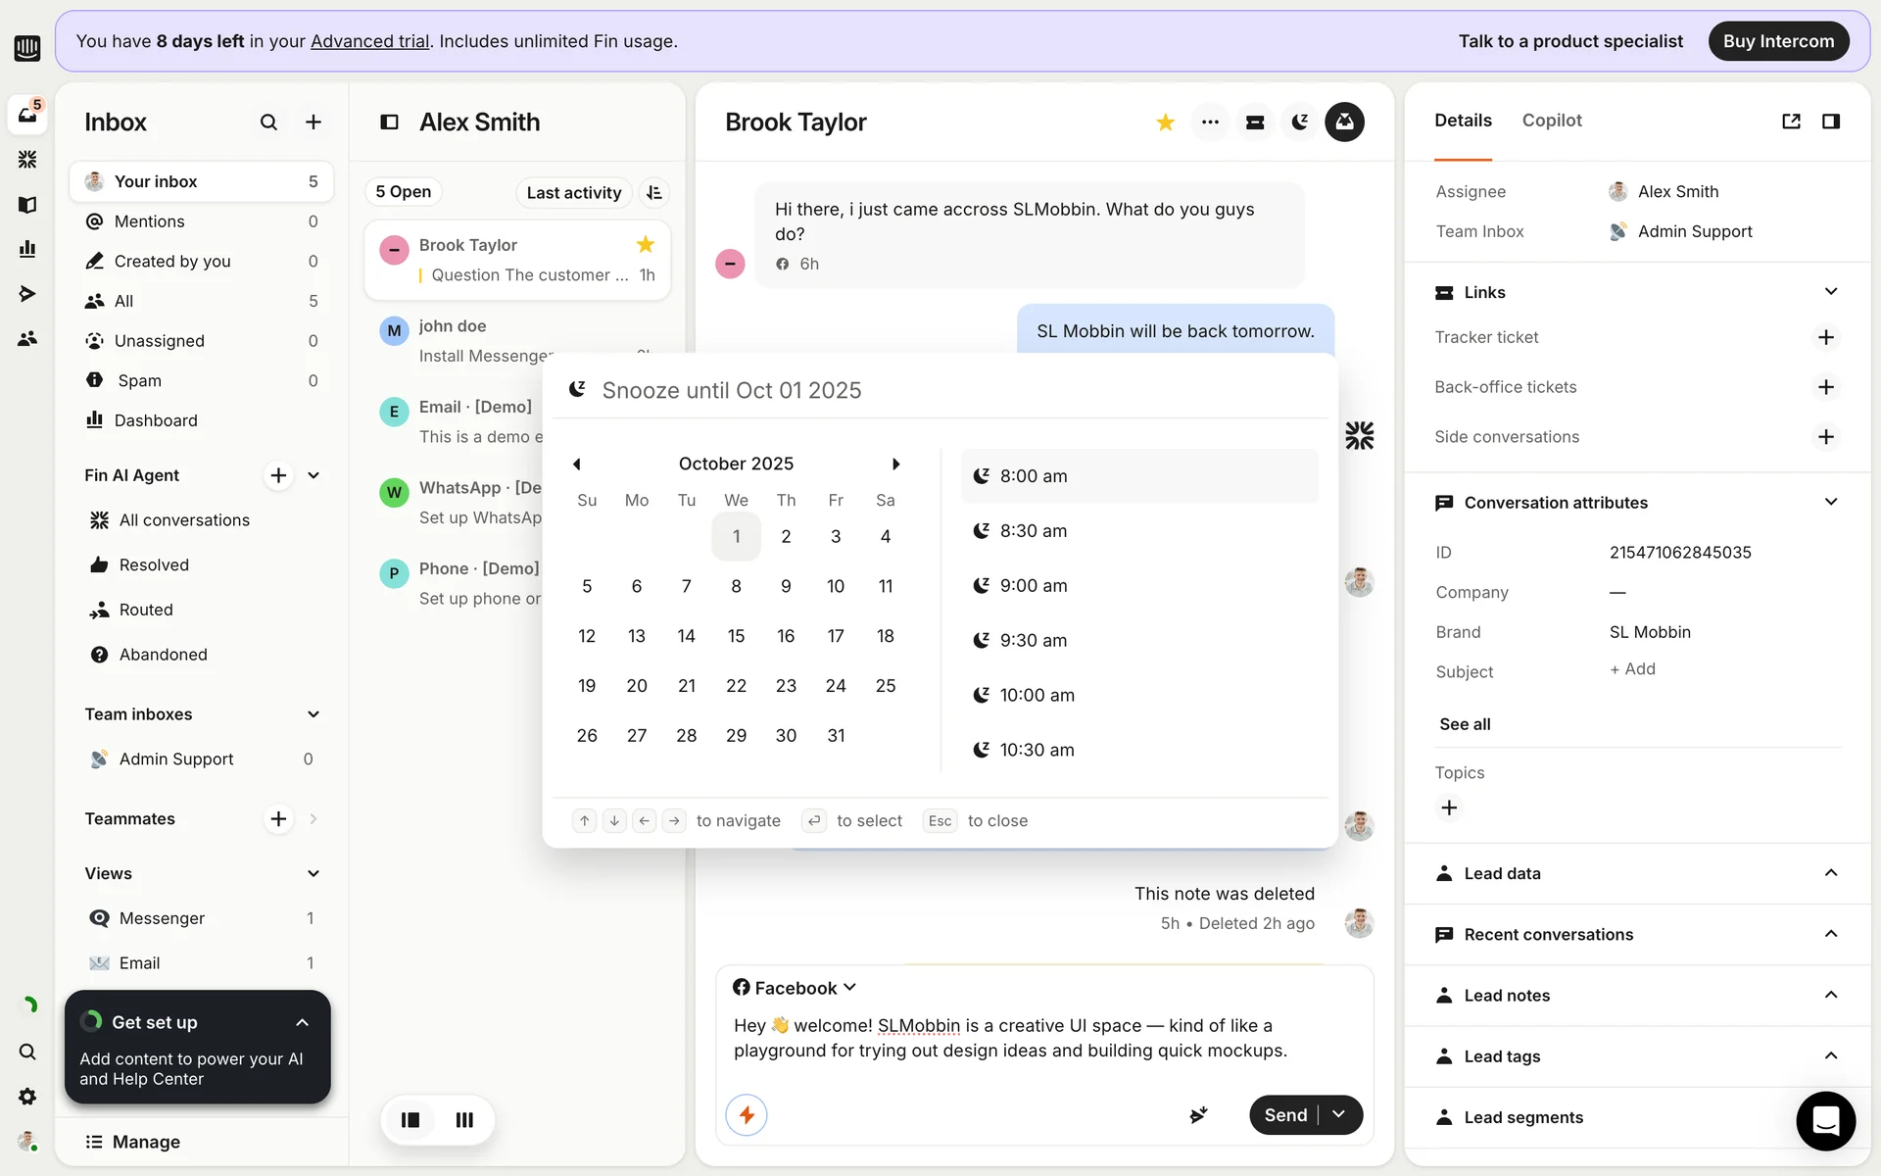The width and height of the screenshot is (1881, 1176).
Task: Open the Facebook channel dropdown
Action: click(x=795, y=988)
